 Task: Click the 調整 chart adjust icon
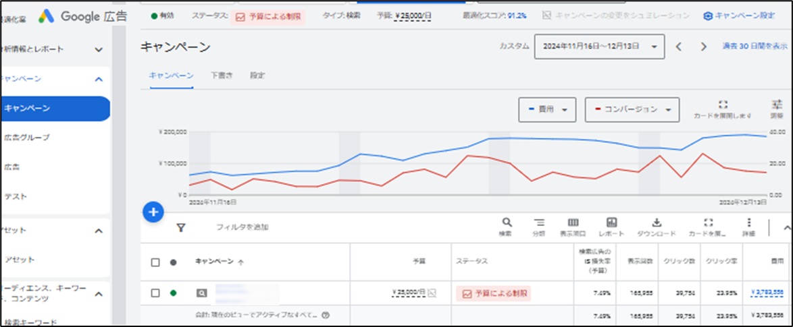776,105
